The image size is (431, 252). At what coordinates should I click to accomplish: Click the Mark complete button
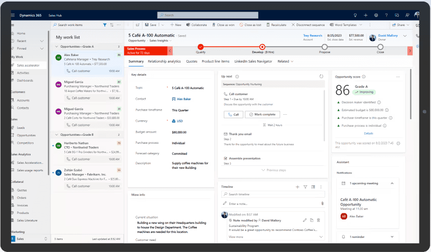tap(262, 114)
